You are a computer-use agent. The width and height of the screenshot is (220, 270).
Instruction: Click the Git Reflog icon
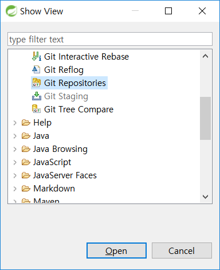click(x=36, y=69)
